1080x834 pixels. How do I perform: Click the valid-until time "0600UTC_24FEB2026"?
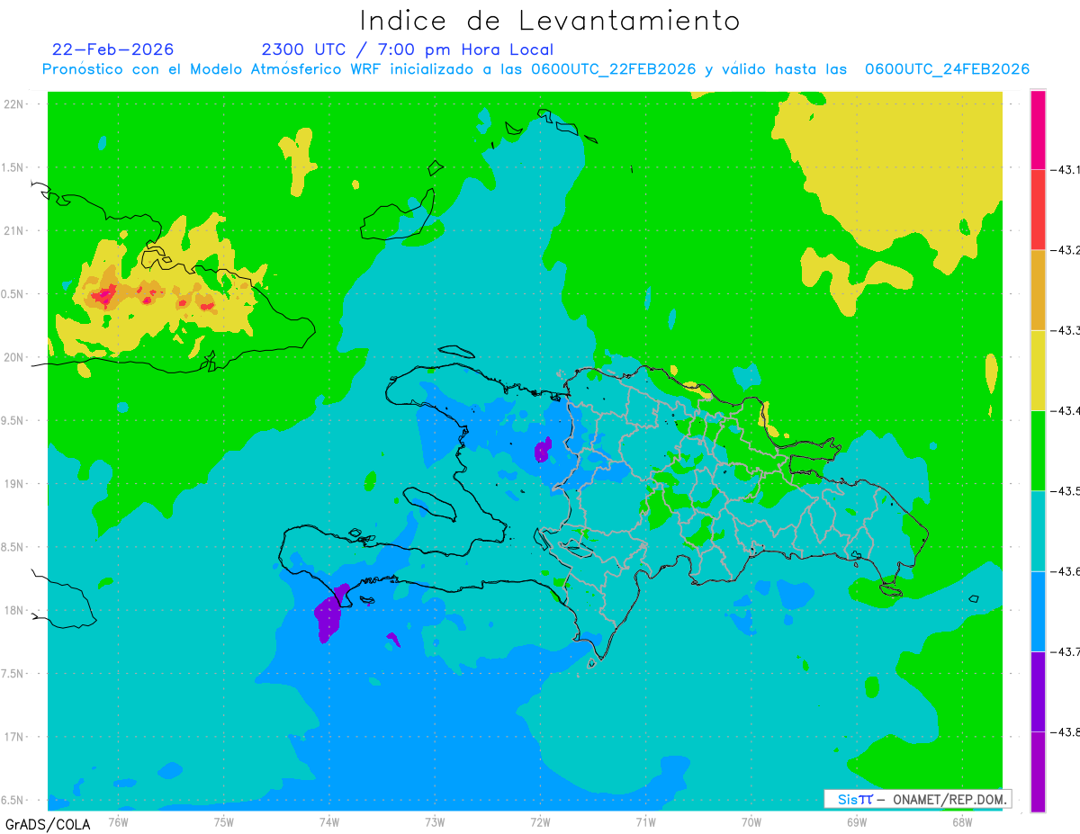947,69
